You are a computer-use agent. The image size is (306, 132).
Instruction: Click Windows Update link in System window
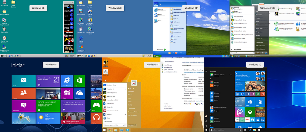click(168, 108)
